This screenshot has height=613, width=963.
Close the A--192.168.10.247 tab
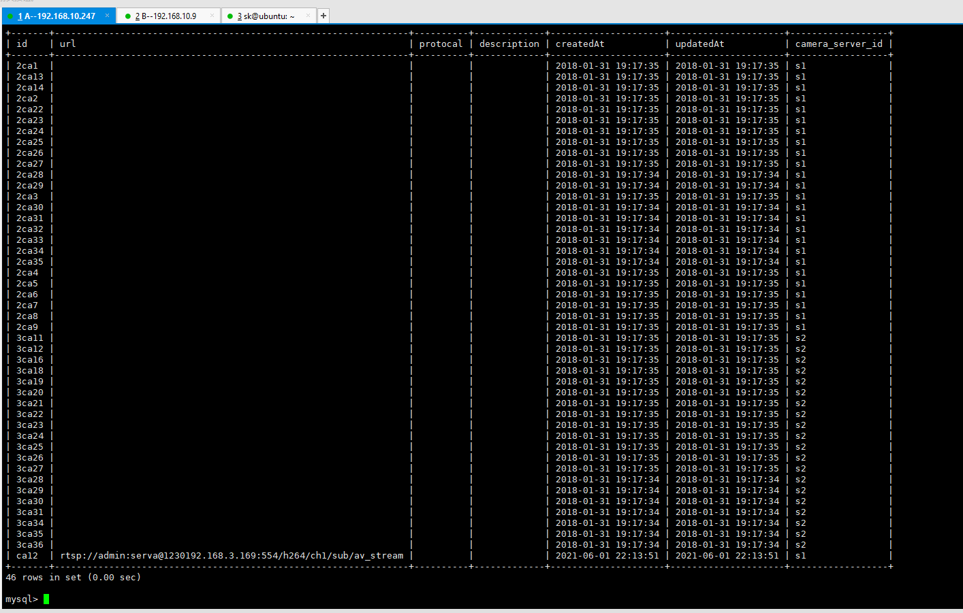click(x=107, y=15)
